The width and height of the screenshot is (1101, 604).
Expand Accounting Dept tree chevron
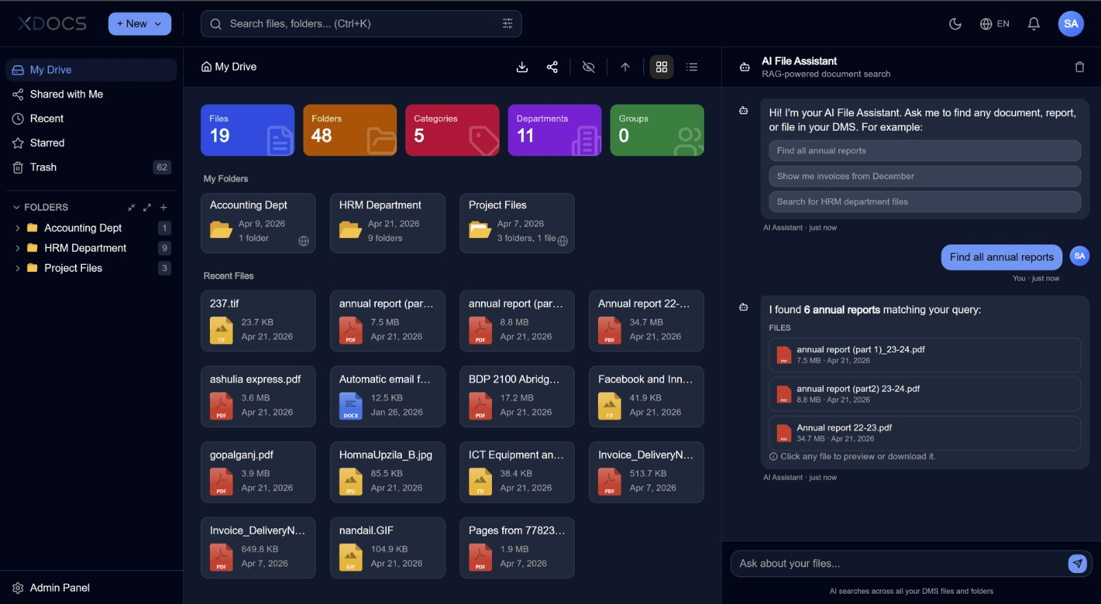tap(17, 228)
